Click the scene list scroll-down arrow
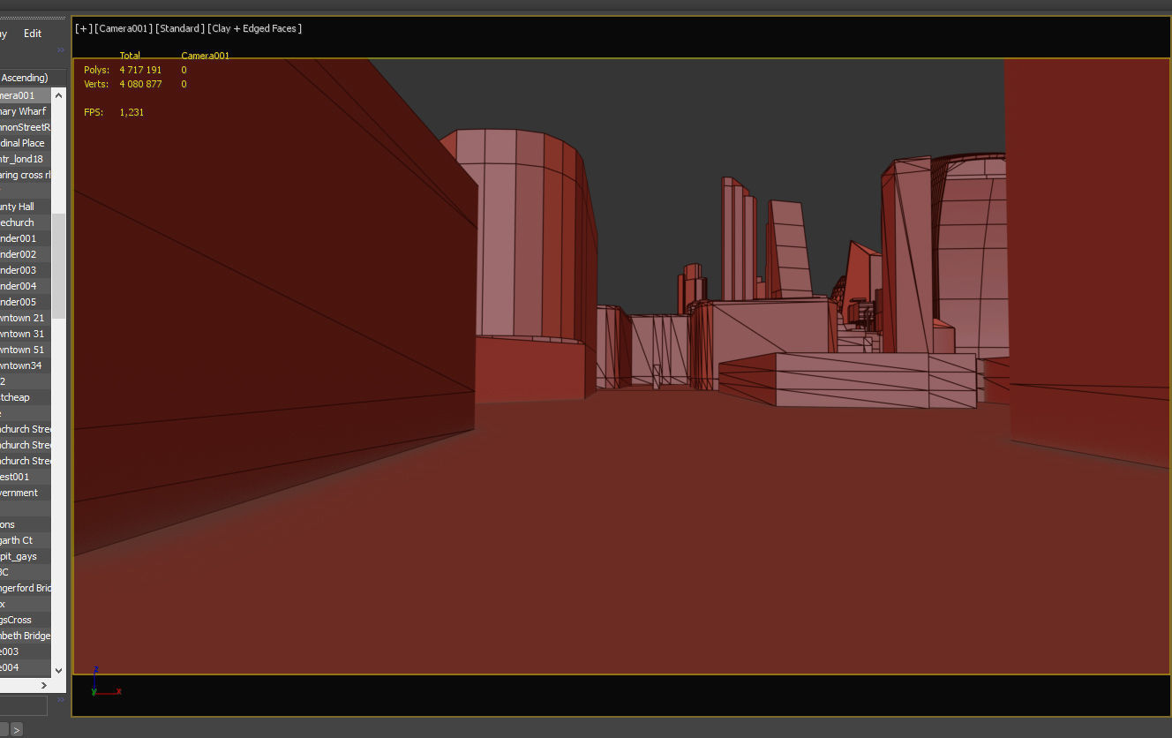Viewport: 1172px width, 738px height. coord(59,671)
